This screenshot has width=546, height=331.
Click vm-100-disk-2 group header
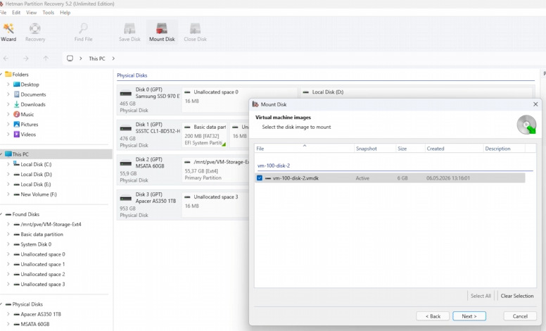coord(274,165)
